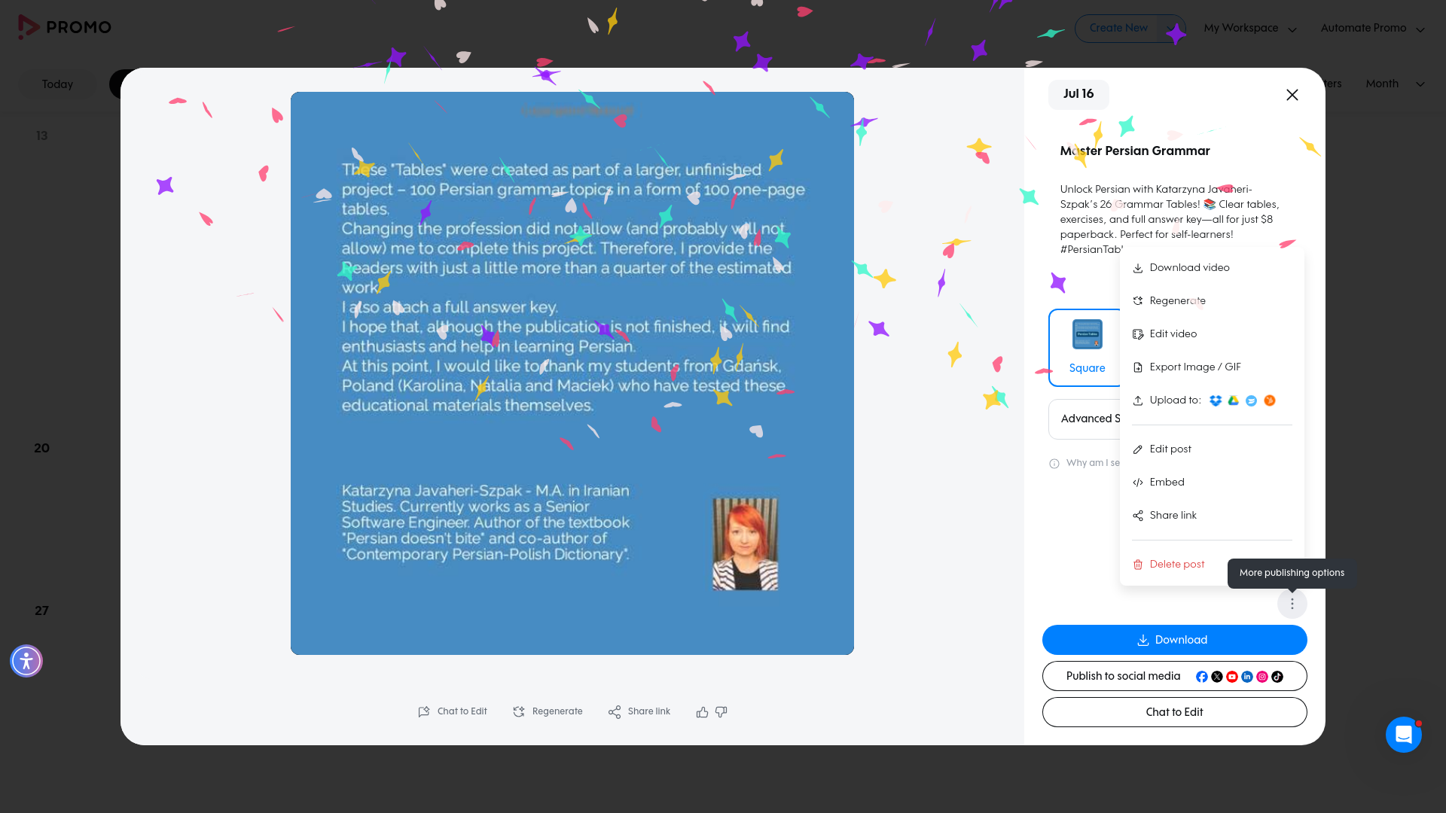Screen dimensions: 1446x813
Task: Toggle the three-dot more options button
Action: coord(1292,604)
